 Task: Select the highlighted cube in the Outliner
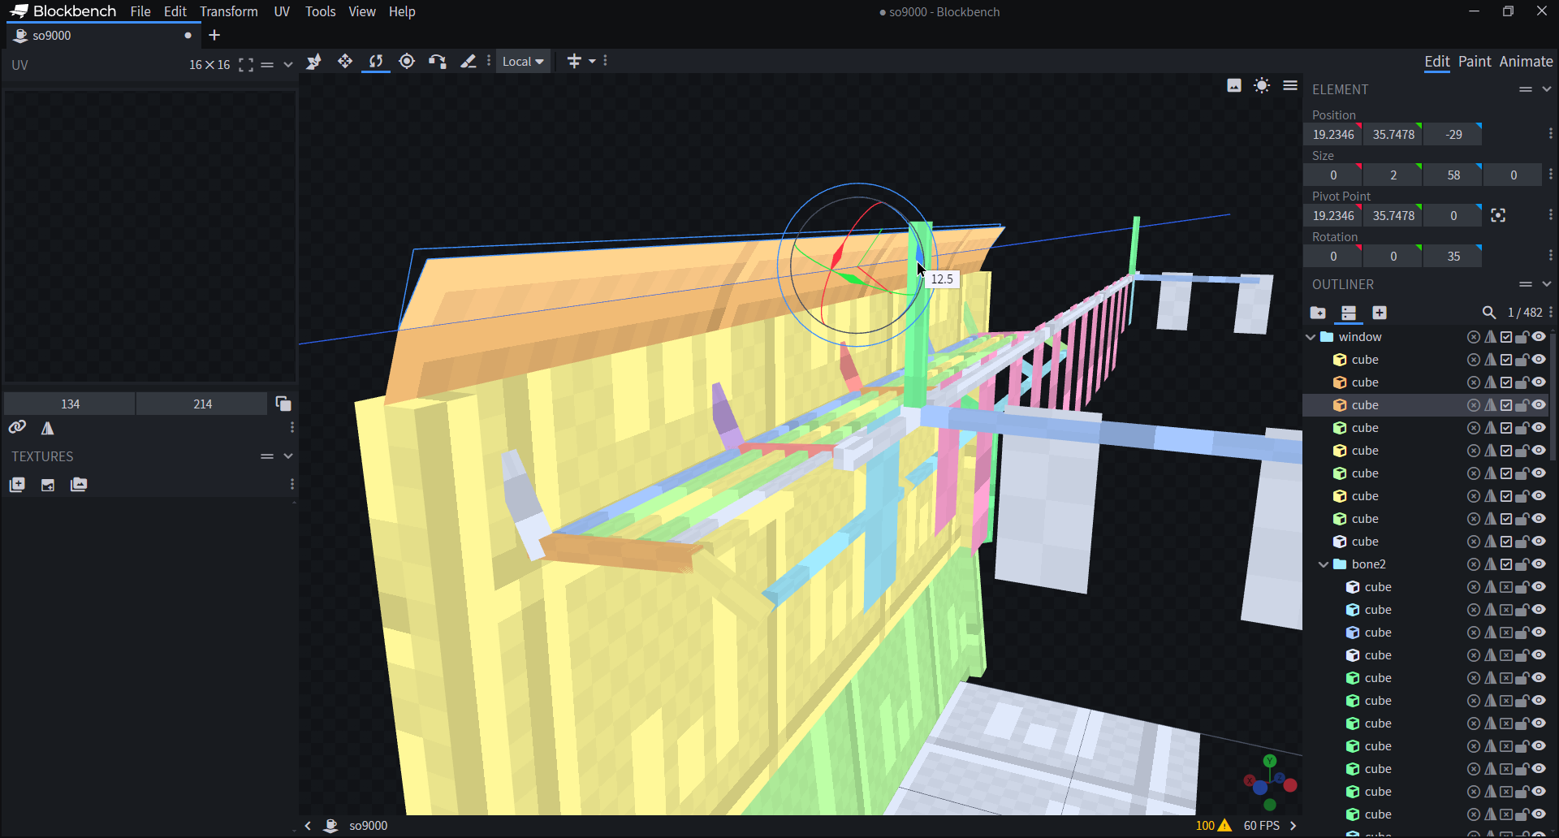pyautogui.click(x=1364, y=405)
